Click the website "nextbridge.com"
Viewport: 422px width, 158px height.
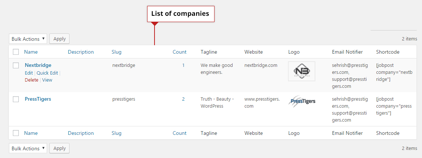[x=261, y=65]
